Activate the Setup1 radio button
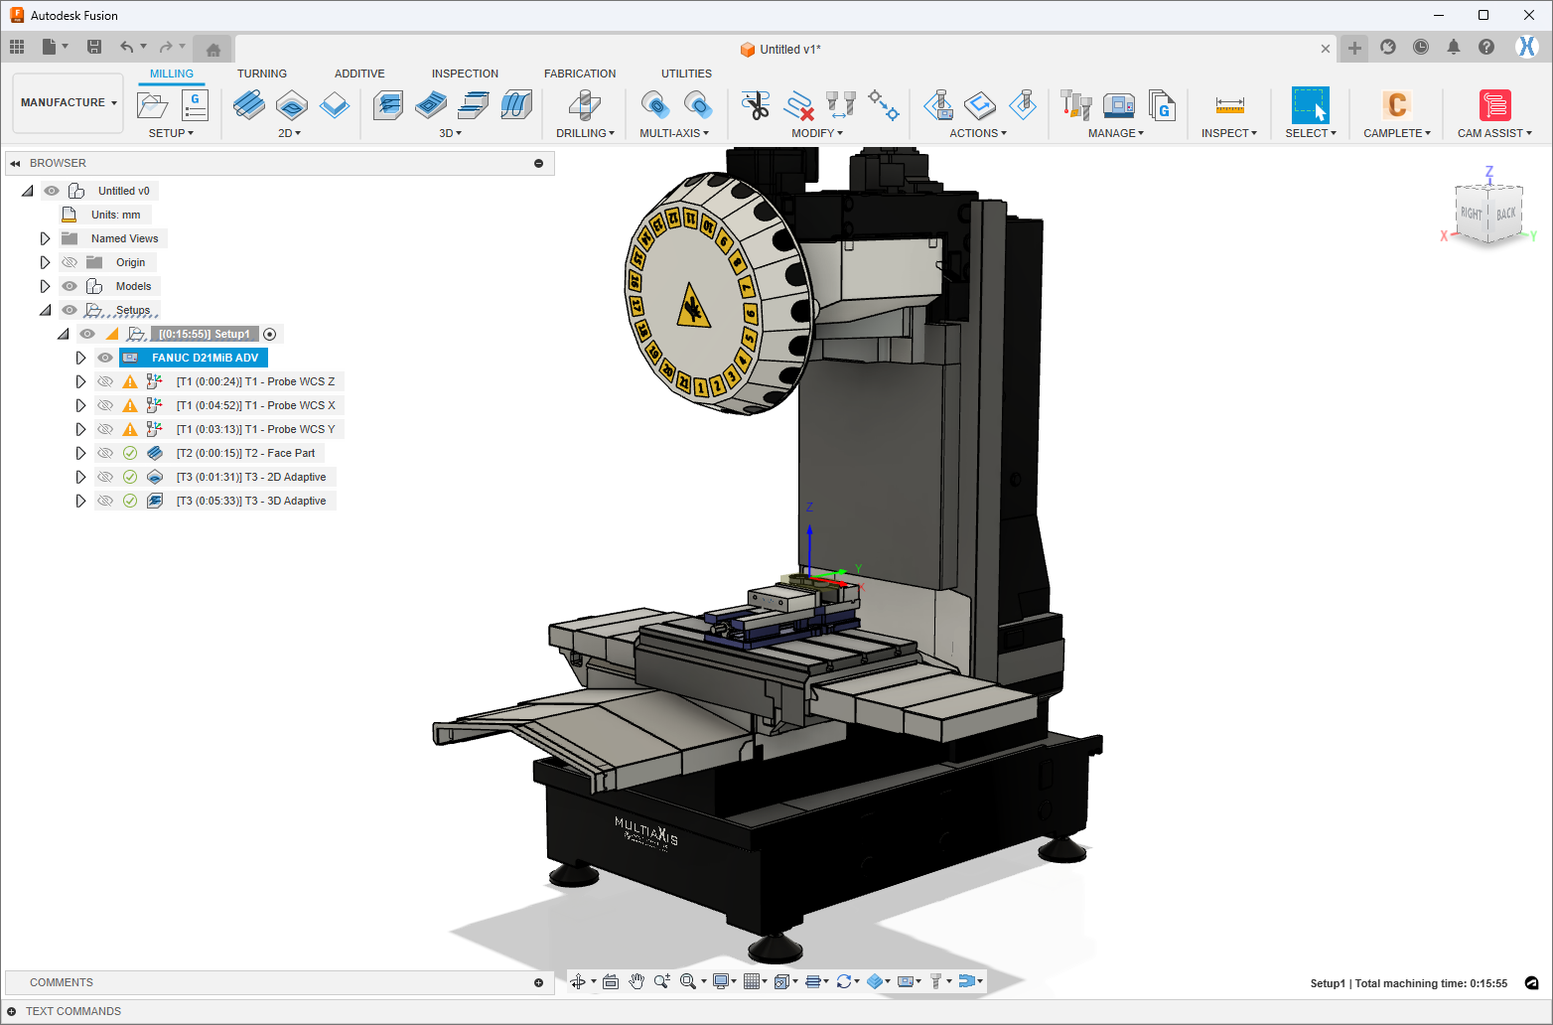The width and height of the screenshot is (1553, 1025). point(270,335)
